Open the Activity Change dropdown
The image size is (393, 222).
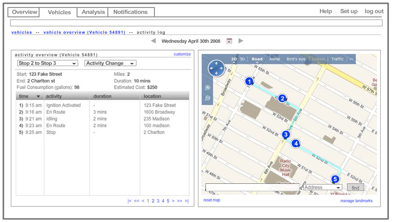[111, 63]
